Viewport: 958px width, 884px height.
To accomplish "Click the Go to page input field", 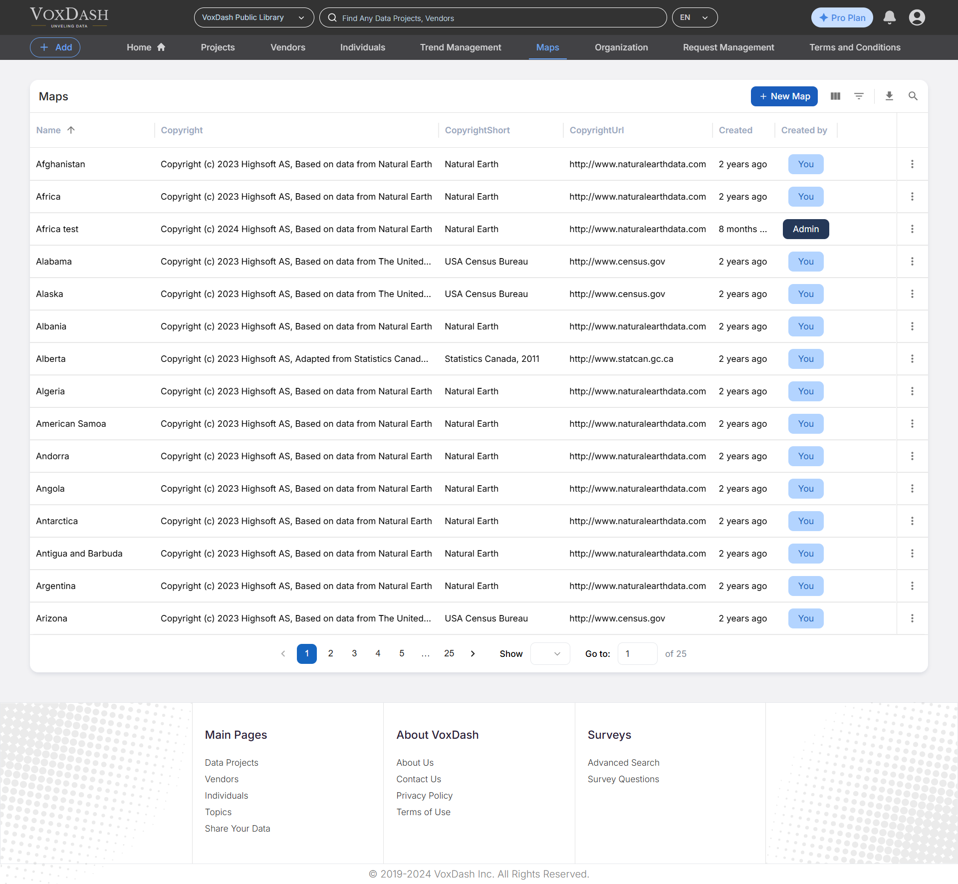I will (637, 653).
